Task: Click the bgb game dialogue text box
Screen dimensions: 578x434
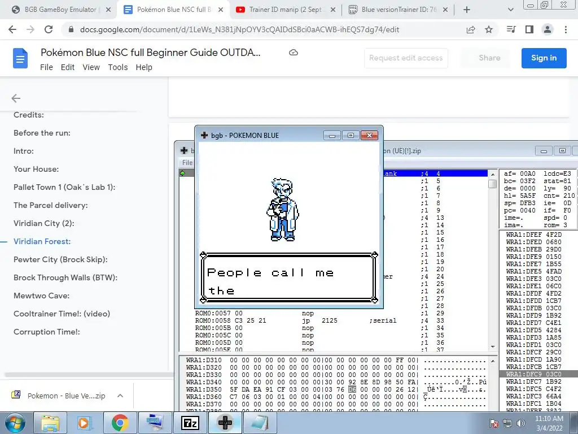Action: (x=288, y=277)
